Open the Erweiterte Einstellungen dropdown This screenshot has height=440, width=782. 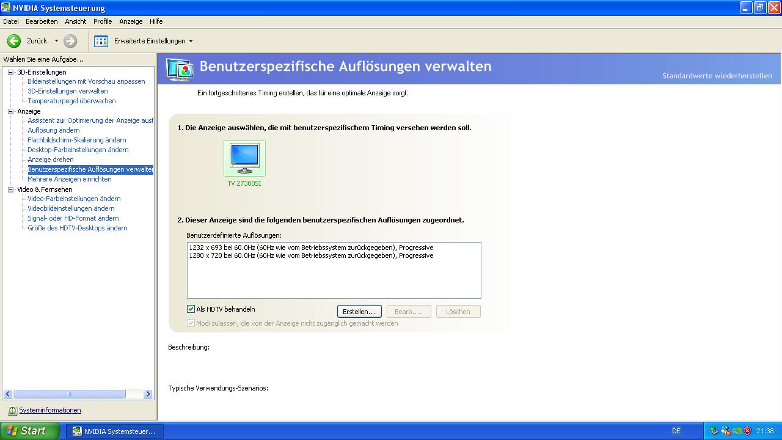click(191, 41)
